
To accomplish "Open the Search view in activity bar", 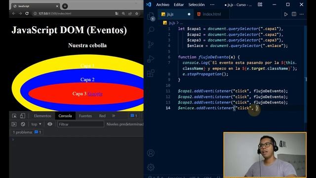I will click(151, 30).
